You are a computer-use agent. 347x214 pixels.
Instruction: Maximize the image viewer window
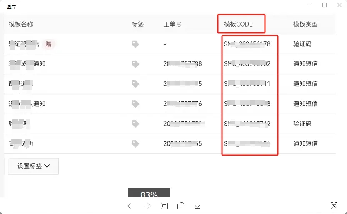325,5
